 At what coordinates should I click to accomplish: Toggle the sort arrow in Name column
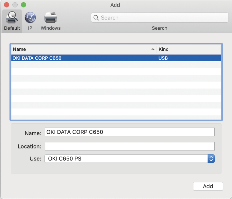click(153, 49)
